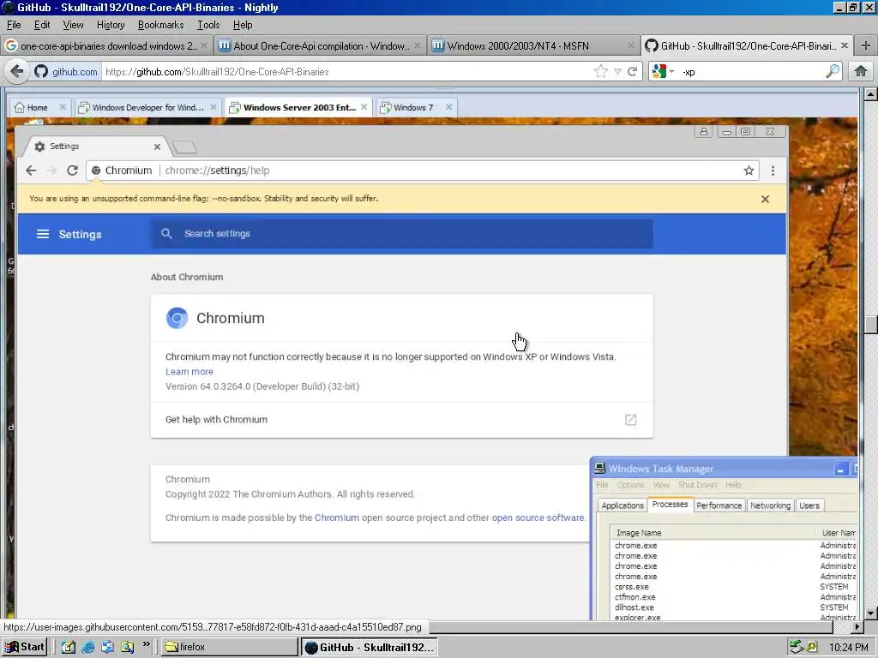The image size is (878, 658).
Task: Open Task Manager Options menu
Action: (630, 485)
